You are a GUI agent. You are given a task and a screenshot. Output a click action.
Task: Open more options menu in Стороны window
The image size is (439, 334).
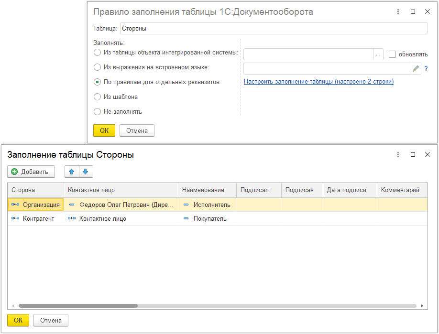point(398,155)
